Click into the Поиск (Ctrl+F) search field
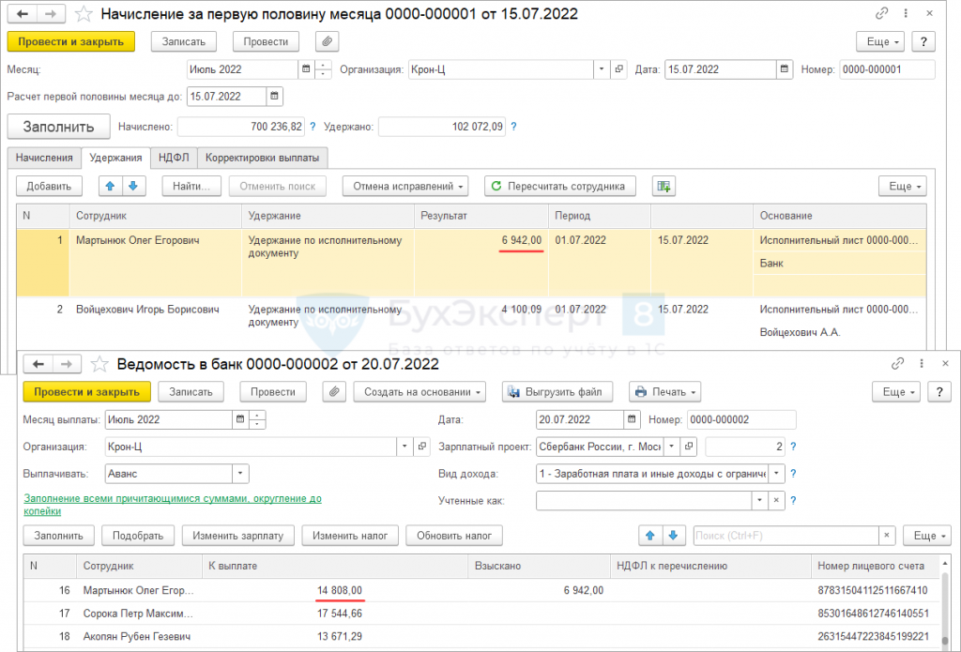 point(785,536)
